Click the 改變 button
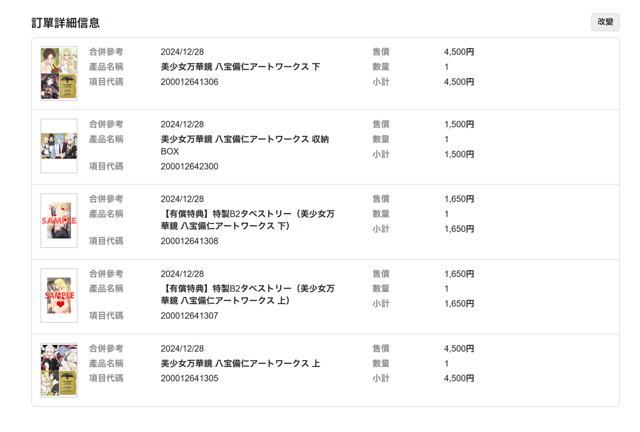This screenshot has height=432, width=640. click(605, 22)
